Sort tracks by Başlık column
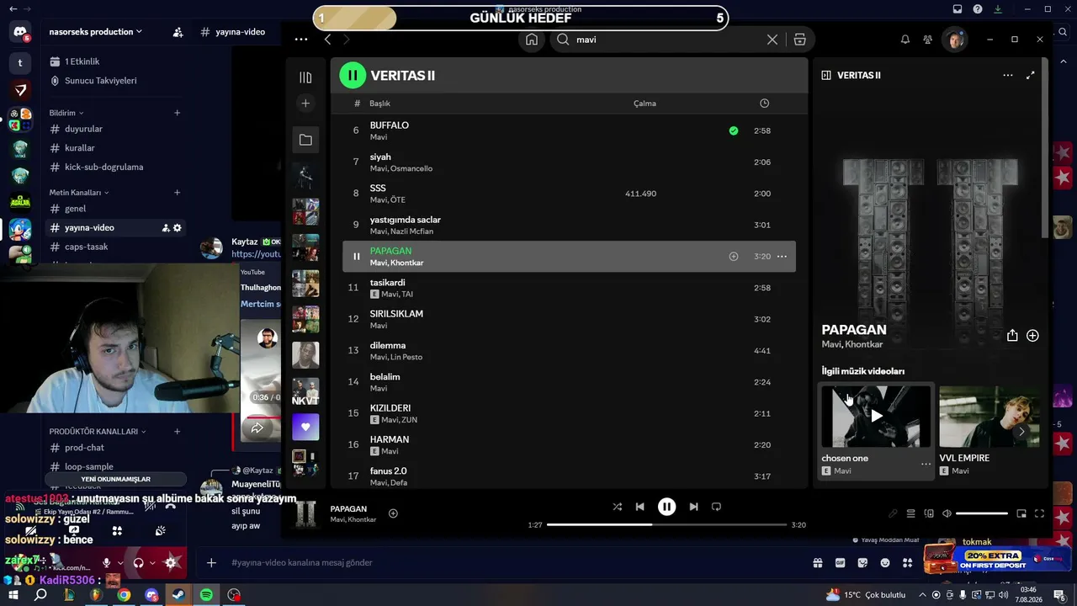 click(379, 104)
